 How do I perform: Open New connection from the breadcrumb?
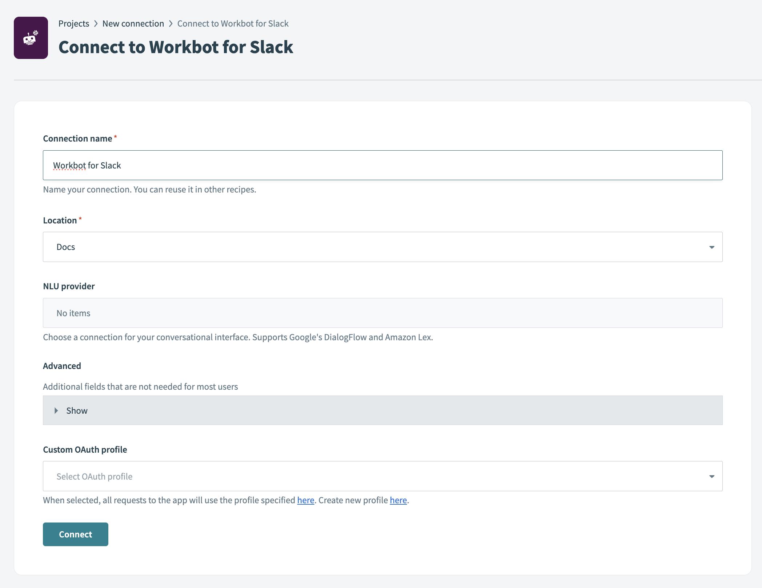point(133,23)
